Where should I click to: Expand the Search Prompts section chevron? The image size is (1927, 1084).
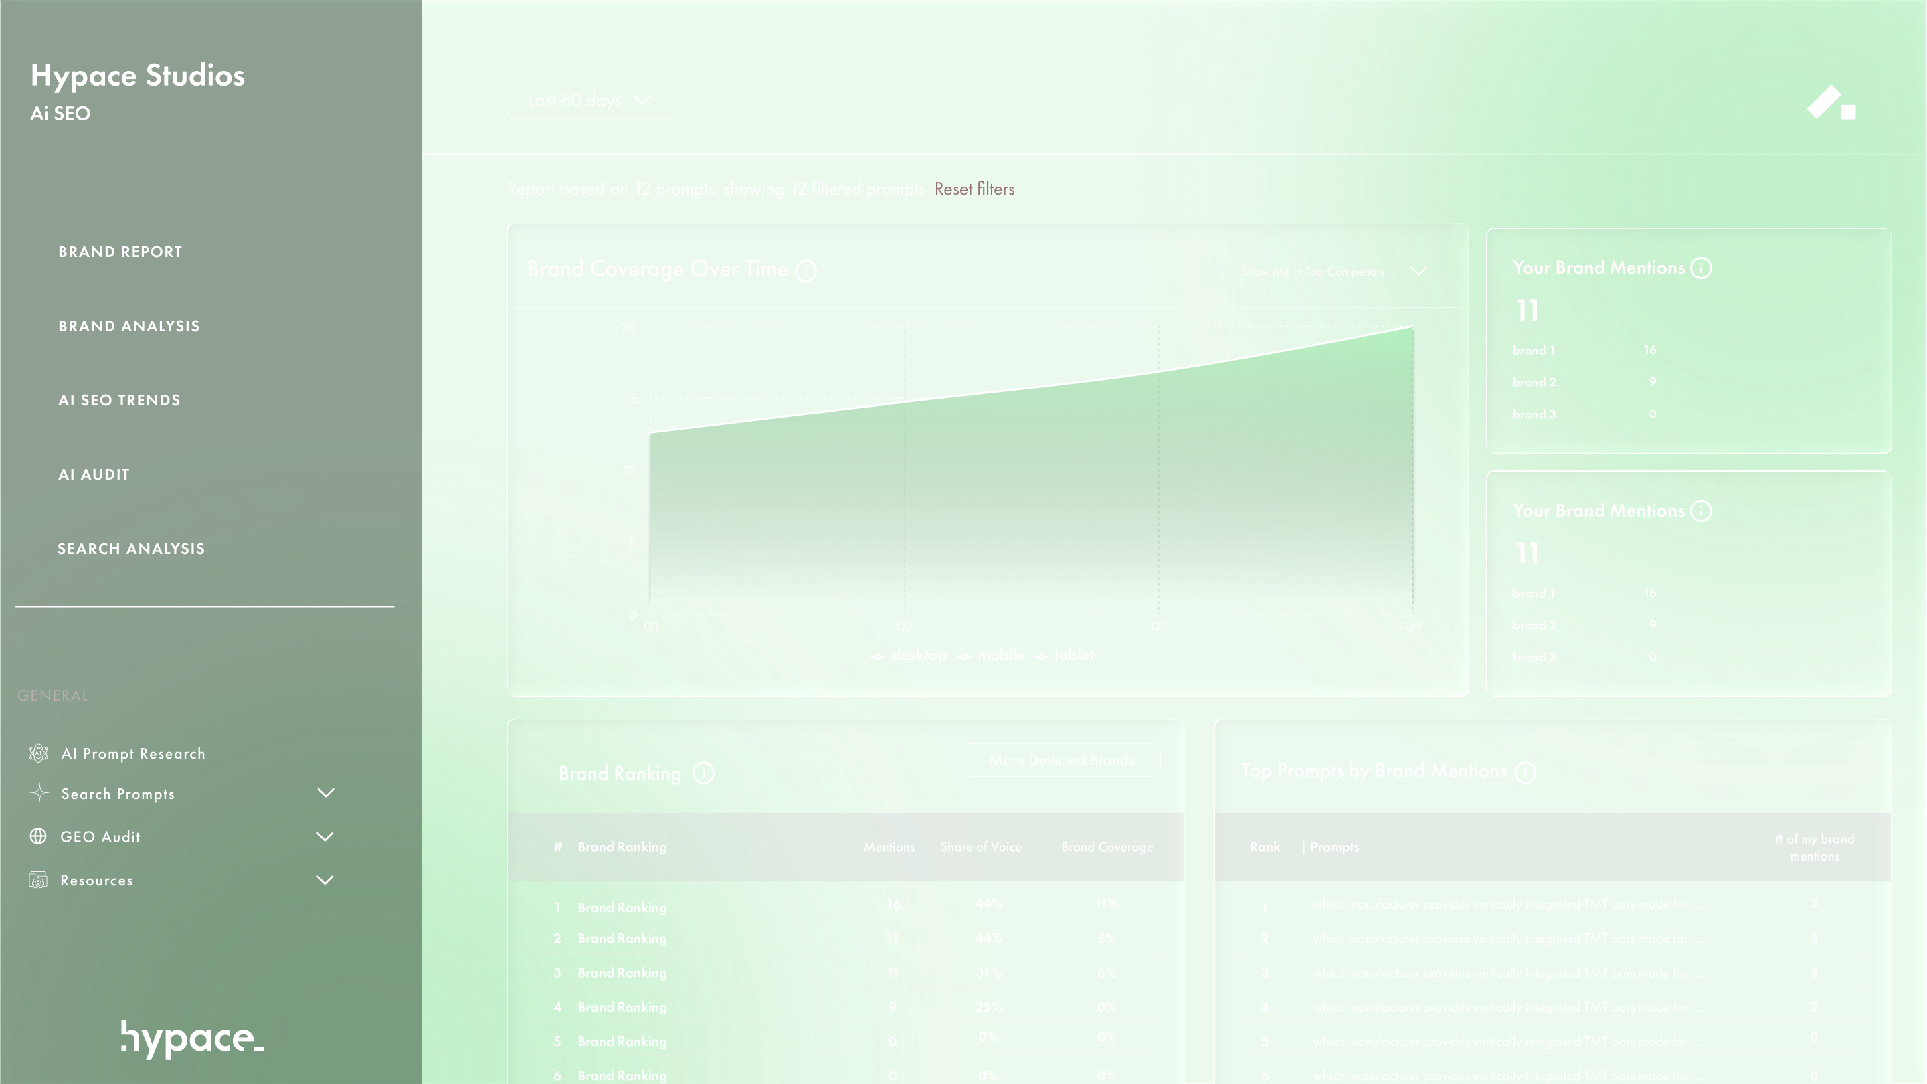click(x=325, y=793)
